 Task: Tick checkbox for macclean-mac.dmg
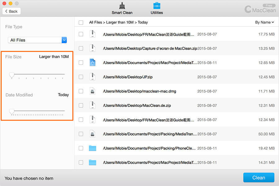tap(81, 91)
